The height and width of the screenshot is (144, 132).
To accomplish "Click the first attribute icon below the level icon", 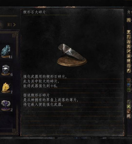I will point(129,32).
